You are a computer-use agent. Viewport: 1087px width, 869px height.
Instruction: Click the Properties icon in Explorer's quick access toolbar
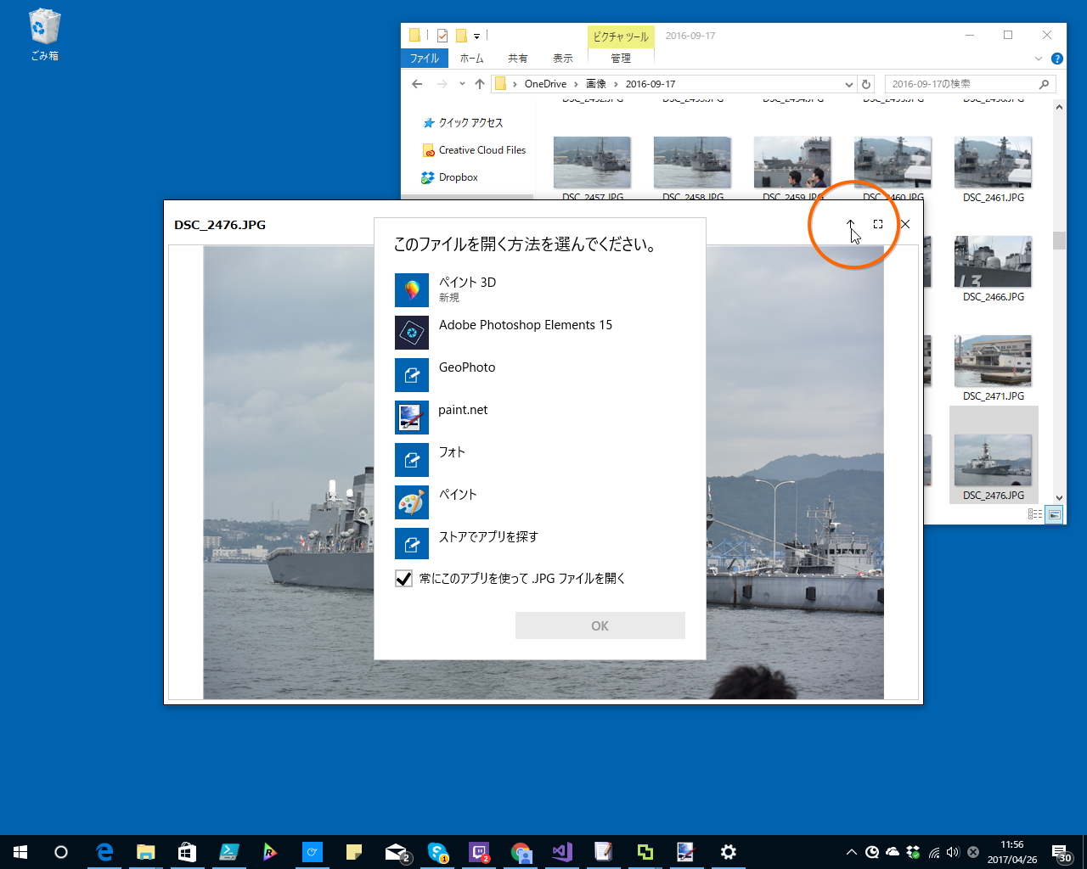pos(442,36)
